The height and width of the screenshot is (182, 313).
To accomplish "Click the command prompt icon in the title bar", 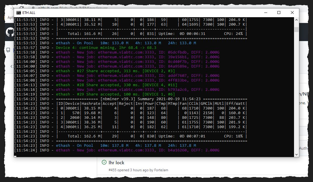I will tap(19, 13).
